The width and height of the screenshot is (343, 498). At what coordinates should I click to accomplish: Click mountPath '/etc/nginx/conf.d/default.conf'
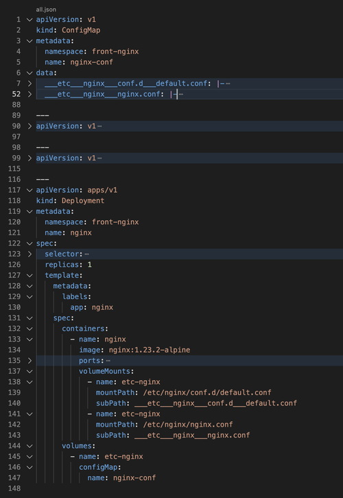tap(207, 392)
